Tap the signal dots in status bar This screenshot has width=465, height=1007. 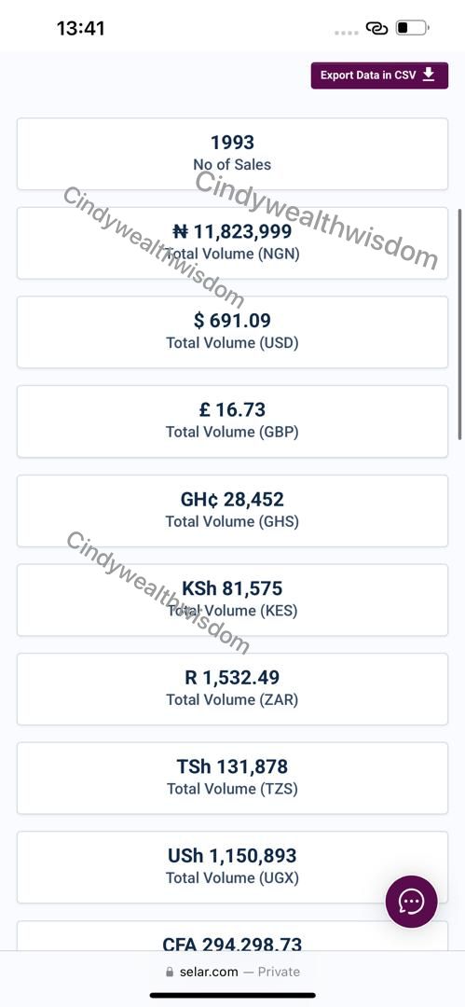point(346,32)
